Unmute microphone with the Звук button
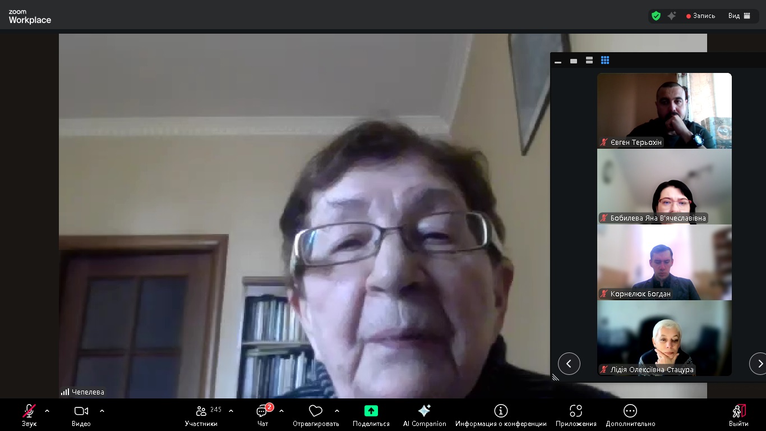766x431 pixels. pos(29,414)
